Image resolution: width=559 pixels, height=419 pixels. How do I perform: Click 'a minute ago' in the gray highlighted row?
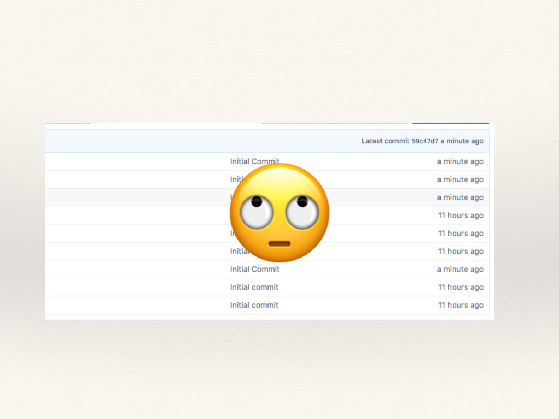pyautogui.click(x=460, y=197)
